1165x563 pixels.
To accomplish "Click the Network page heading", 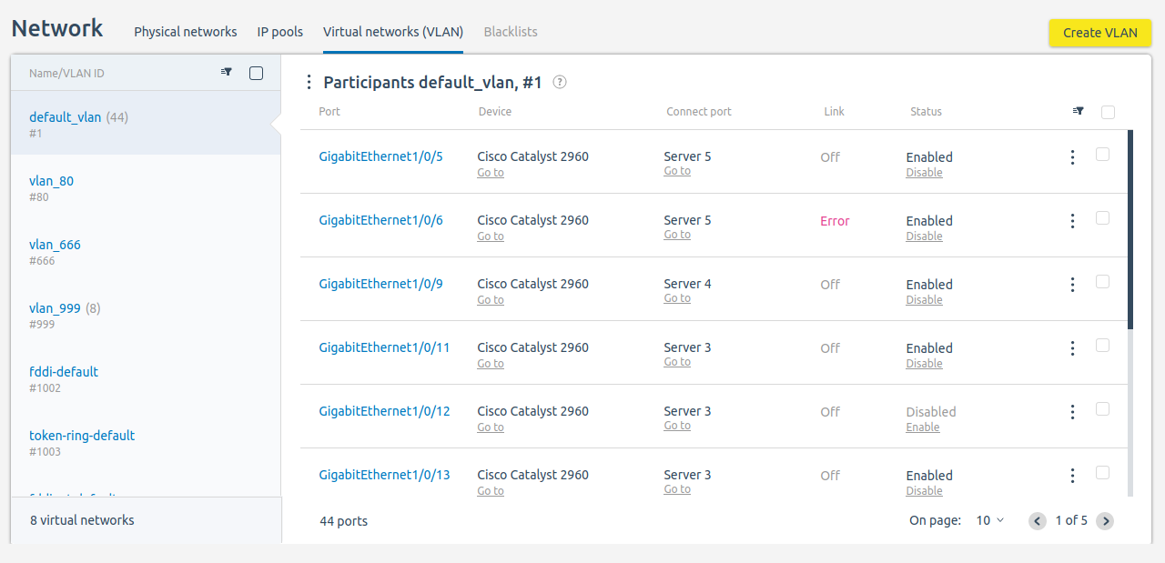I will (x=57, y=28).
